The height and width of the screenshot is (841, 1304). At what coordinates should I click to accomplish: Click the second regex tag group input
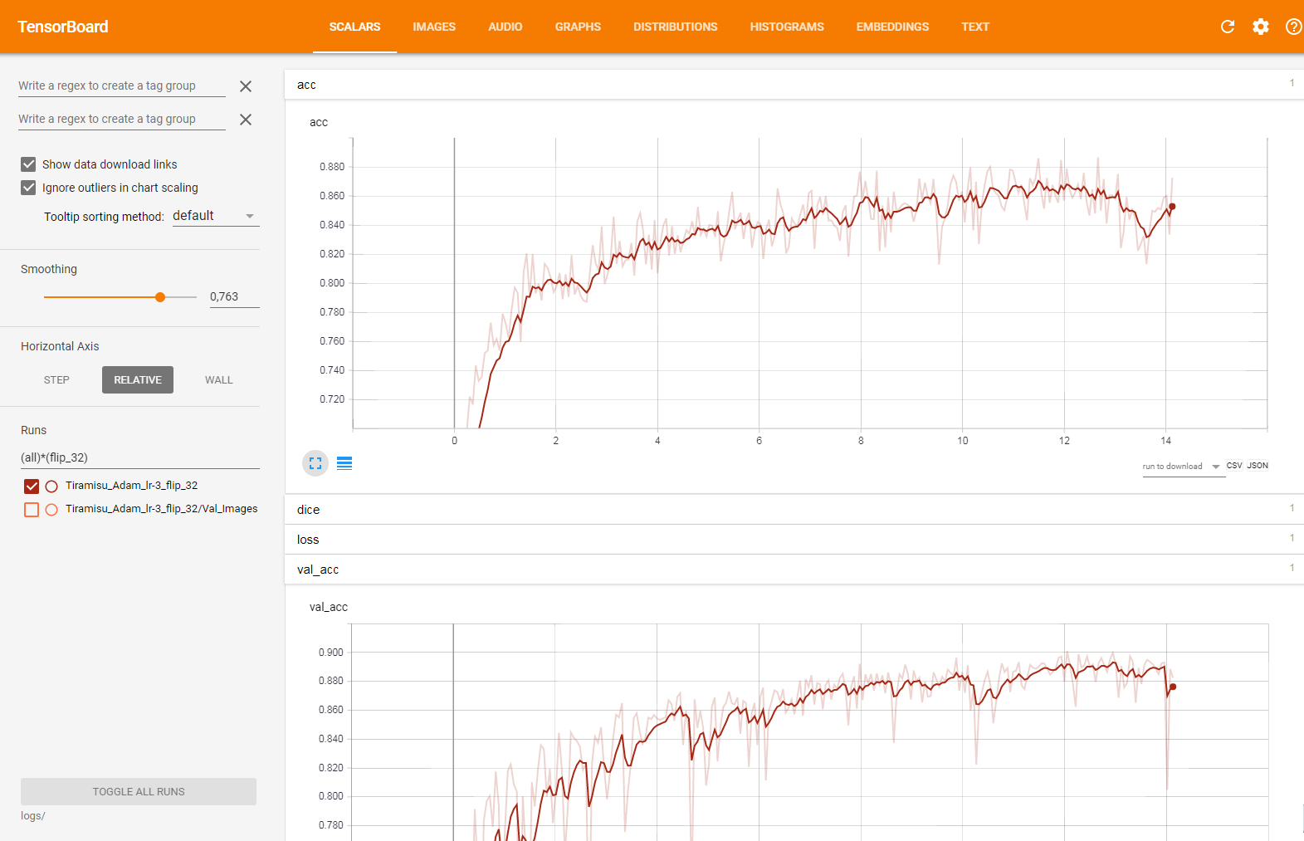[122, 119]
